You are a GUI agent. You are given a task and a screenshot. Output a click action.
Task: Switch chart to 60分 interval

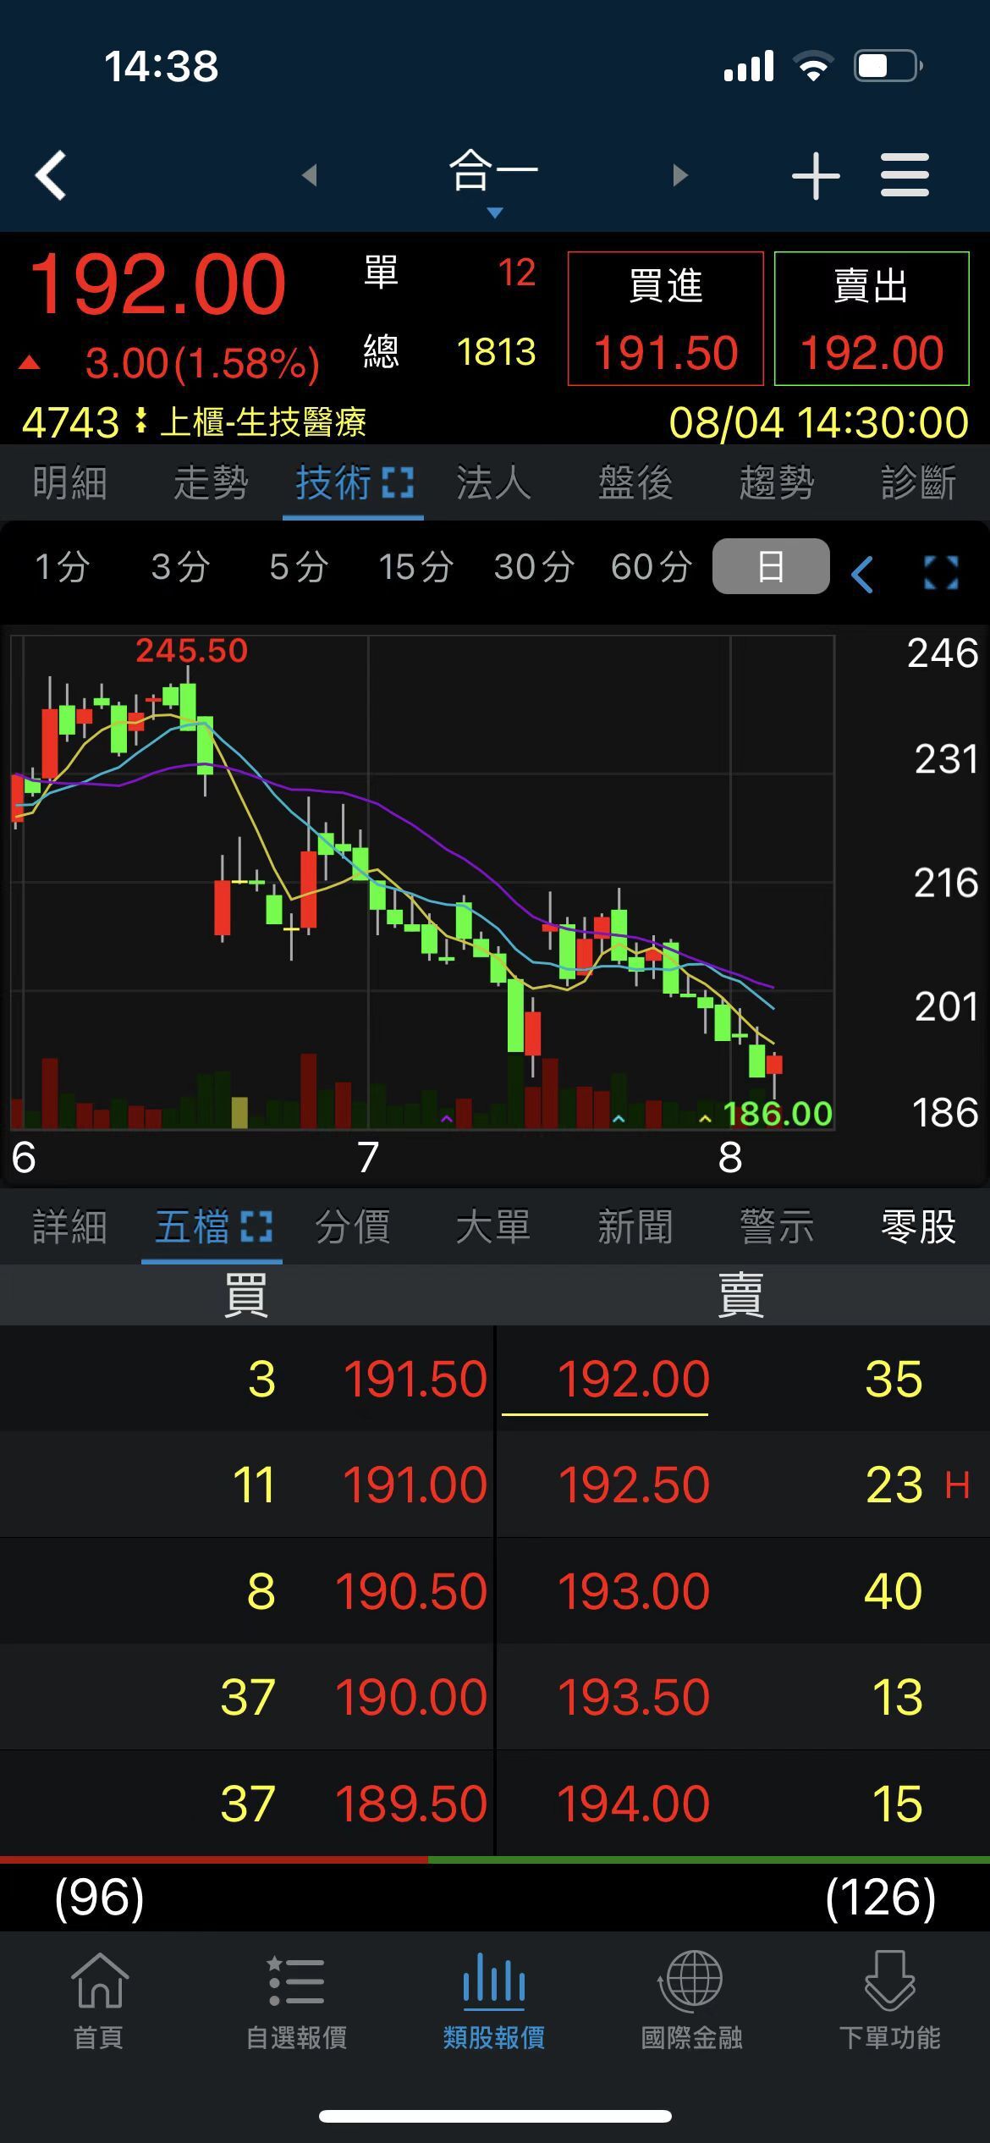[651, 567]
